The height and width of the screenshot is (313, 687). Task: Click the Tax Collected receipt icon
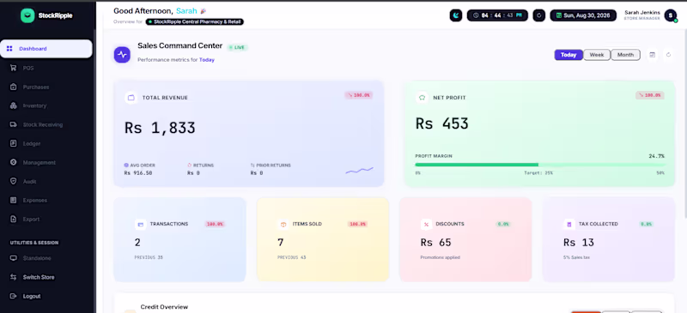pyautogui.click(x=569, y=224)
